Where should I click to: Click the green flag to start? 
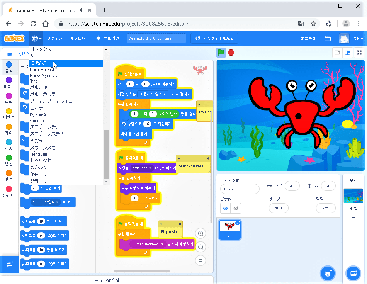(x=221, y=53)
